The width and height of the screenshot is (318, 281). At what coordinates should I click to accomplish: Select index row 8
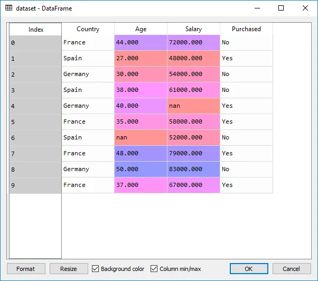[35, 170]
